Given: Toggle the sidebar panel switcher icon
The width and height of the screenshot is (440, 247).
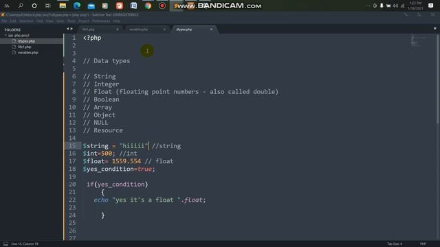Looking at the screenshot, I should (x=5, y=244).
